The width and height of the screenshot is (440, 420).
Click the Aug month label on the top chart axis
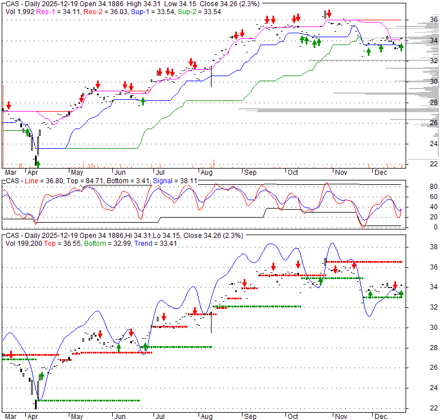click(207, 171)
